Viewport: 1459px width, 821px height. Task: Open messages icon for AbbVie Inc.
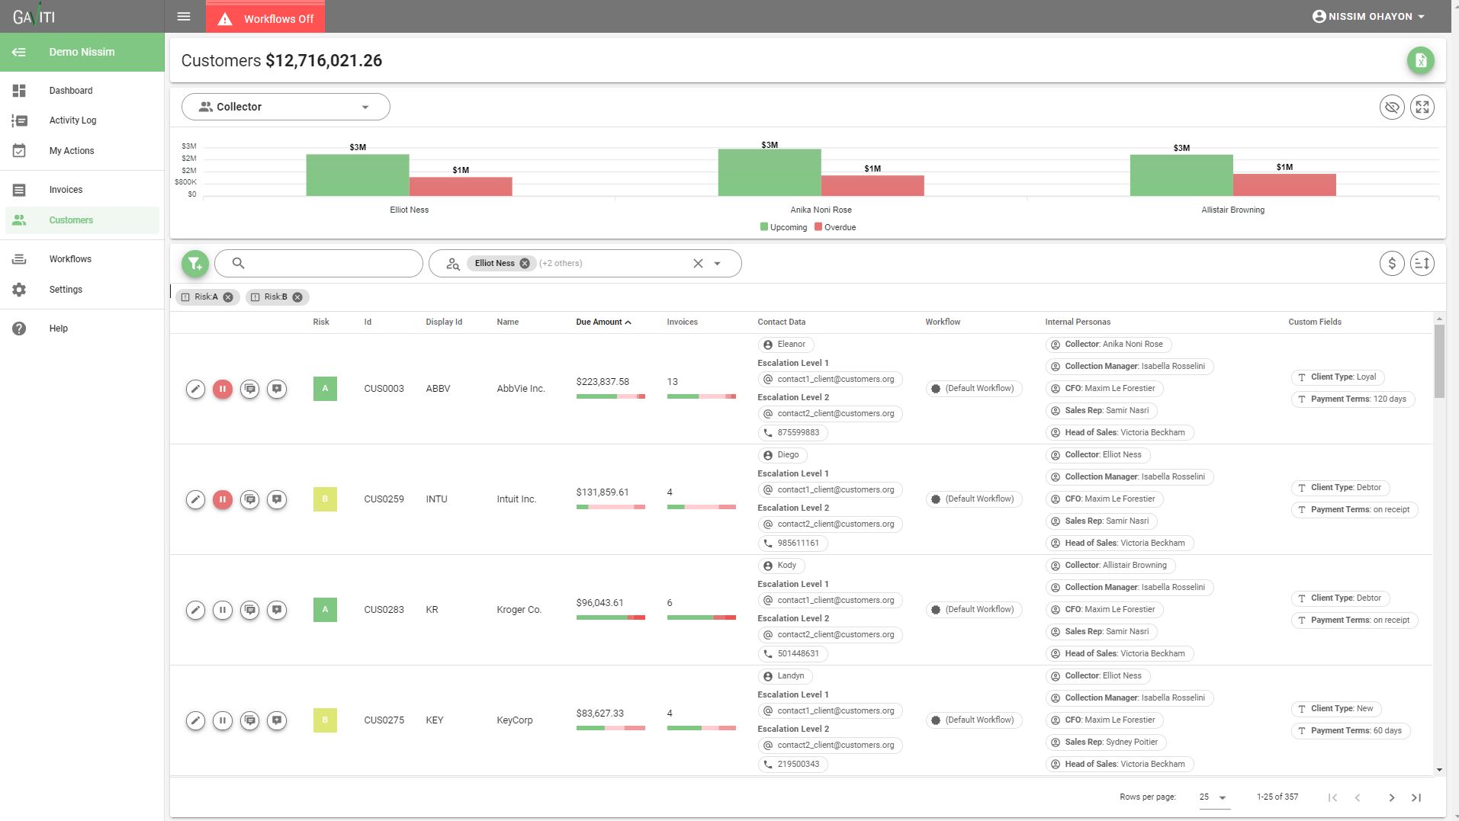point(249,389)
